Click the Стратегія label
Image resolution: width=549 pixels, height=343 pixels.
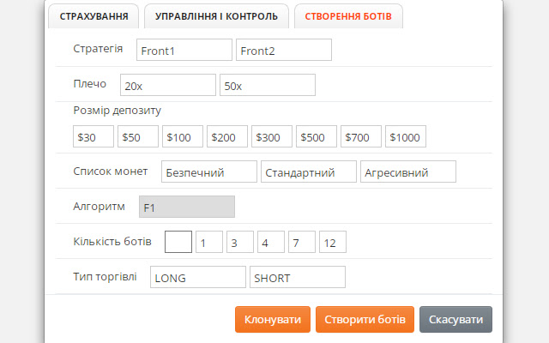click(x=98, y=48)
